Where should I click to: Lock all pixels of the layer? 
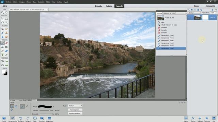tap(198, 10)
